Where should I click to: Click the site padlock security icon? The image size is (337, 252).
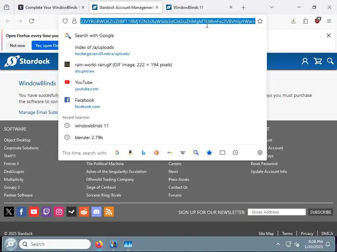[74, 21]
